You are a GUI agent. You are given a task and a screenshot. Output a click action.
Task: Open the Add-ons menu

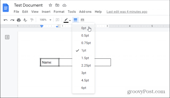(85, 12)
